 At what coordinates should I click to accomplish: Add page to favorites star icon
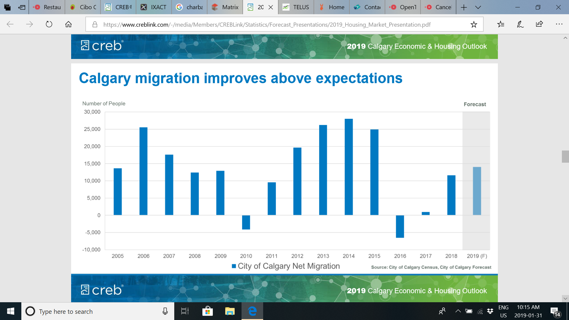[x=474, y=24]
